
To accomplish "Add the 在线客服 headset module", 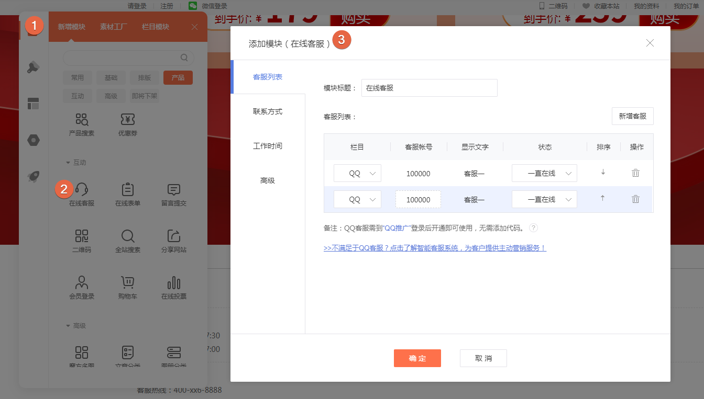I will point(82,195).
